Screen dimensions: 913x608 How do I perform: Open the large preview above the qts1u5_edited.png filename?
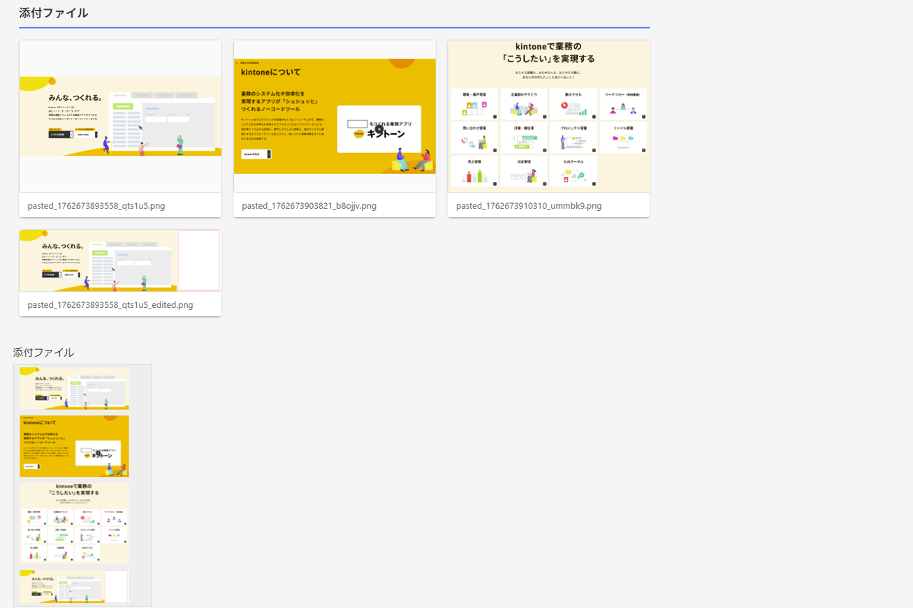pyautogui.click(x=120, y=260)
